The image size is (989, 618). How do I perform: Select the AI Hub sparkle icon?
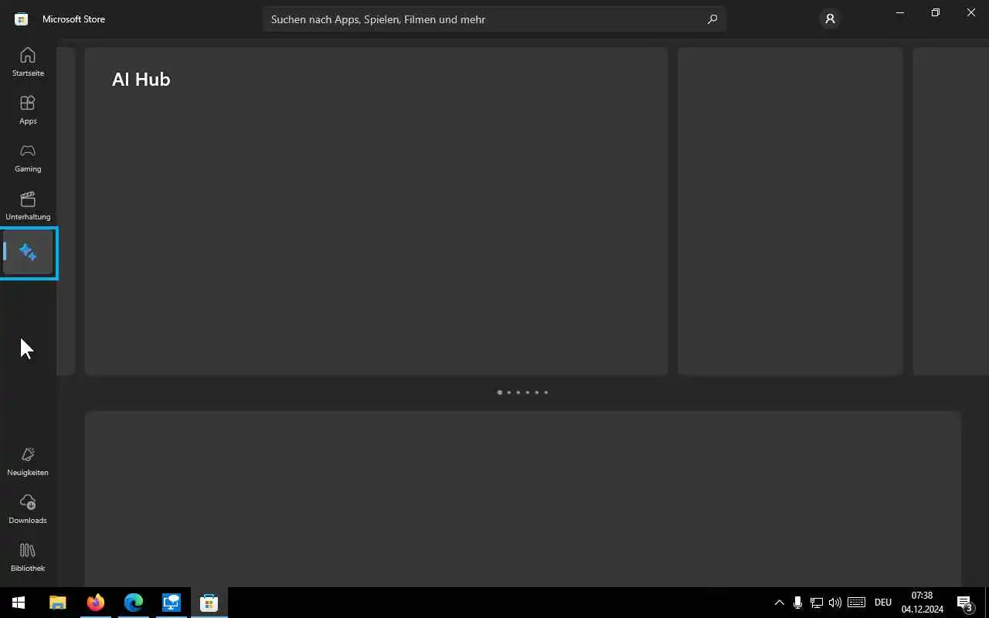(x=28, y=253)
